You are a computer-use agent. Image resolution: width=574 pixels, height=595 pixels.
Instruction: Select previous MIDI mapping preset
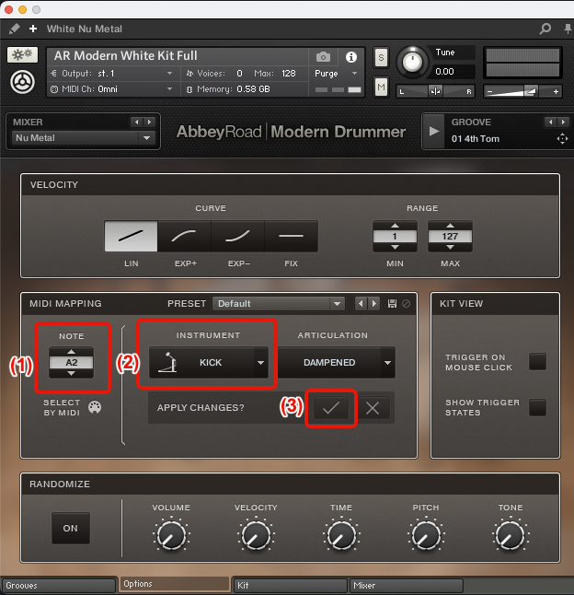pos(361,304)
